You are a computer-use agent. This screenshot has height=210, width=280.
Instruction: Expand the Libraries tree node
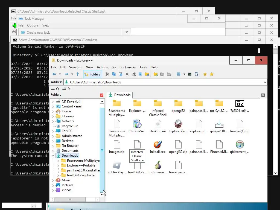[53, 116]
